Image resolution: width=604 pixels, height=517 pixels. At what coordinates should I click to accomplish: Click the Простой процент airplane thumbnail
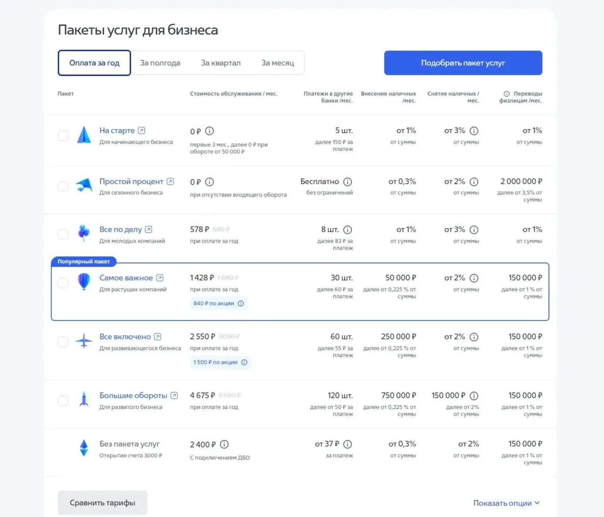pyautogui.click(x=84, y=185)
